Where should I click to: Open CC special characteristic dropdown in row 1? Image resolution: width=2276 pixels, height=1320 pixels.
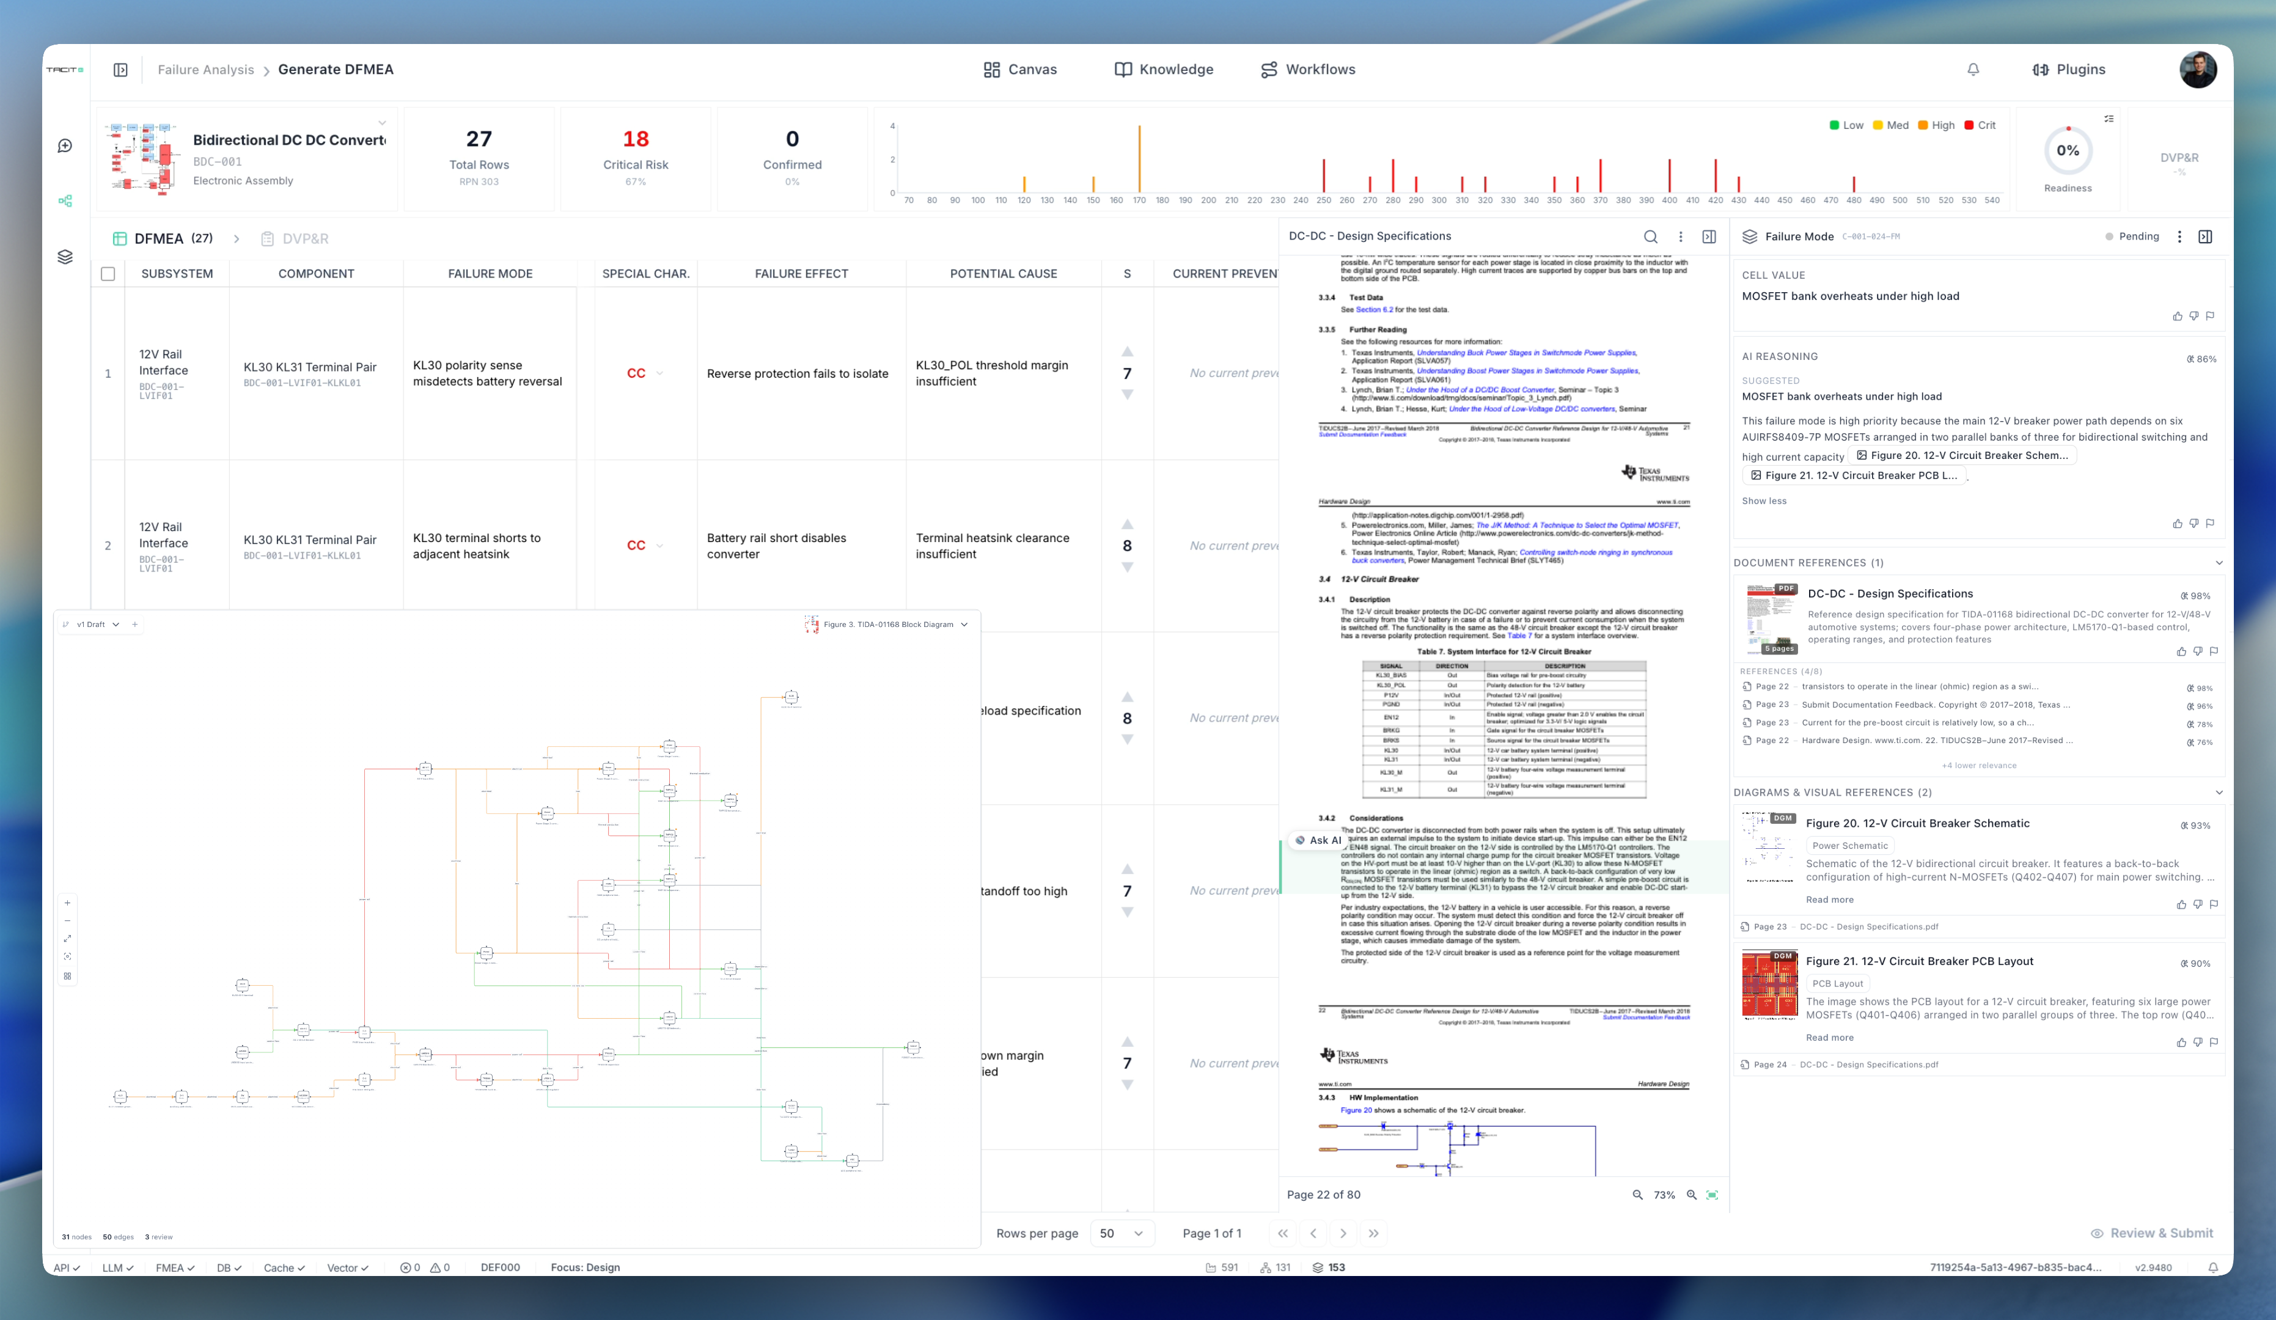pos(659,373)
